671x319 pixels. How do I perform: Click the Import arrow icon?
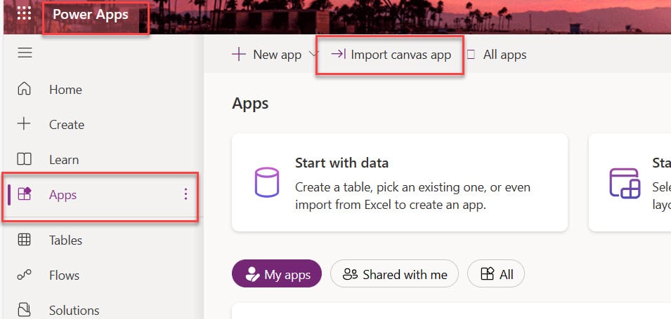pyautogui.click(x=339, y=54)
